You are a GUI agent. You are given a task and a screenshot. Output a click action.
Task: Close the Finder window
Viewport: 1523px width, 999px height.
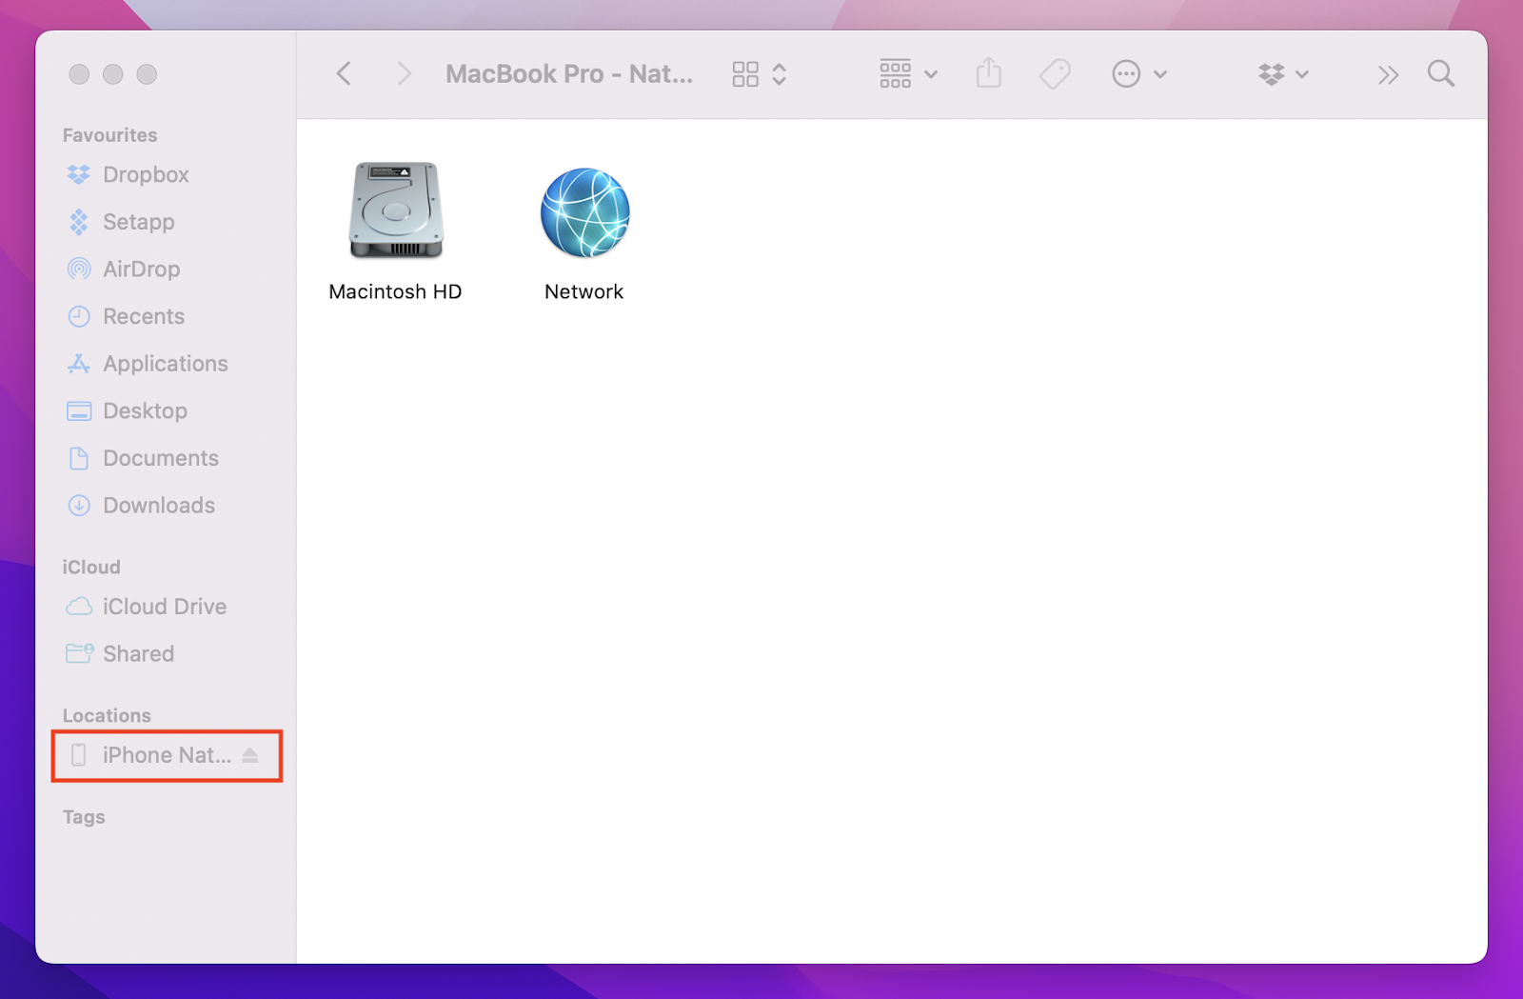coord(79,74)
